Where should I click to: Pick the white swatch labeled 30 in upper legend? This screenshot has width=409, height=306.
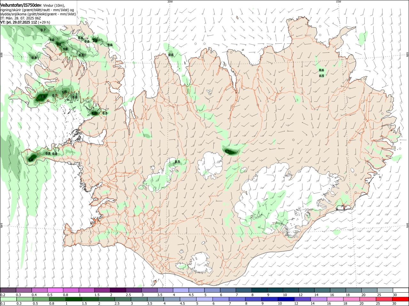tap(401, 290)
